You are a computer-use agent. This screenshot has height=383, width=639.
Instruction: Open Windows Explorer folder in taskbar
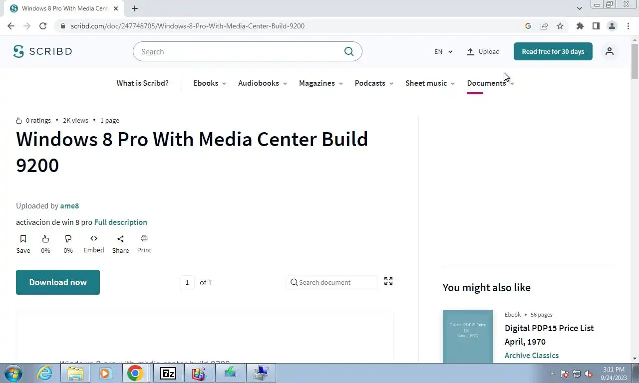75,373
